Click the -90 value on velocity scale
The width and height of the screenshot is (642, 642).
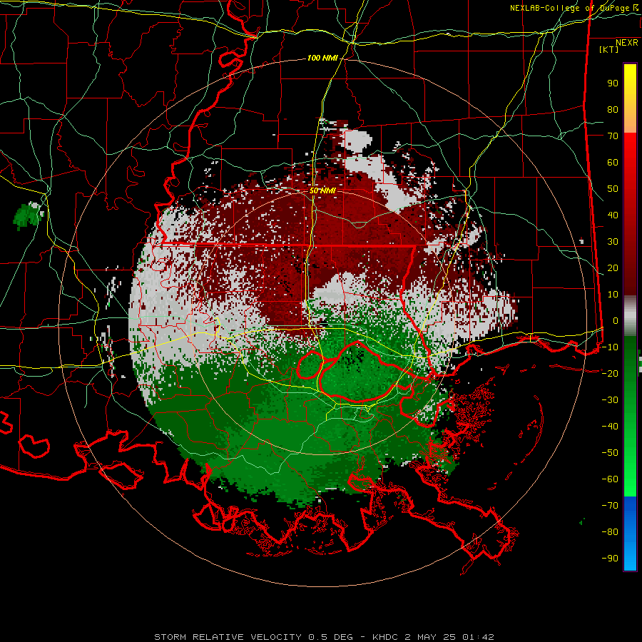coord(610,559)
